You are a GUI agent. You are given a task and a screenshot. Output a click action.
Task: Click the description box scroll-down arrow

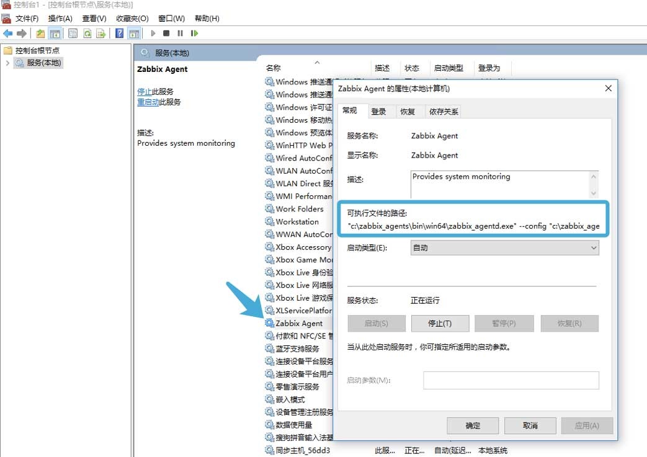point(594,193)
